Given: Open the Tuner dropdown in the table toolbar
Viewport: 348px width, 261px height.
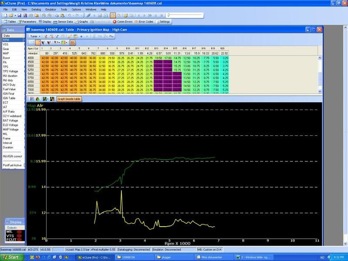Looking at the screenshot, I should (35, 36).
